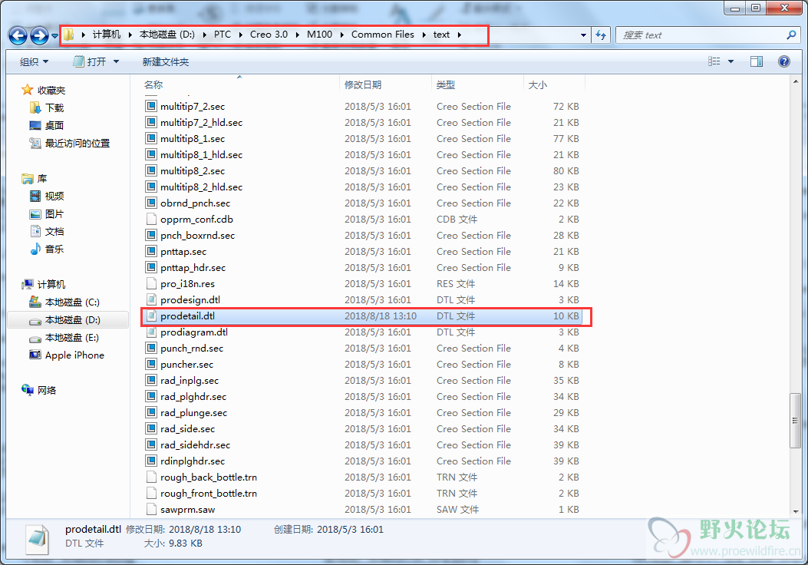Sort by 类型 column header
This screenshot has width=808, height=565.
(445, 85)
